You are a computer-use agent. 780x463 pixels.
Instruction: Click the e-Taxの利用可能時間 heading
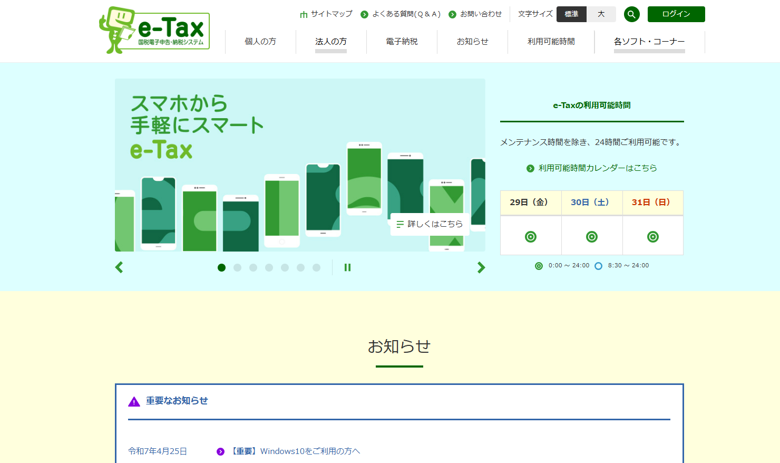tap(592, 105)
